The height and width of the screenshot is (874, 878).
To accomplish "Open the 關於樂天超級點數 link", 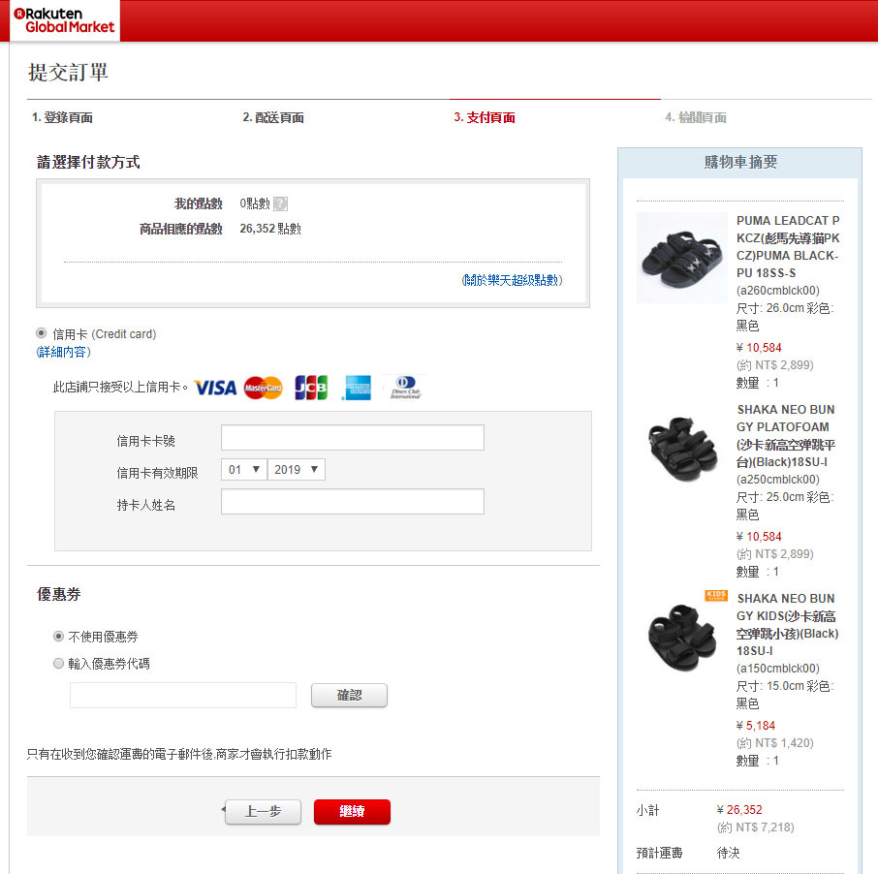I will pos(512,280).
